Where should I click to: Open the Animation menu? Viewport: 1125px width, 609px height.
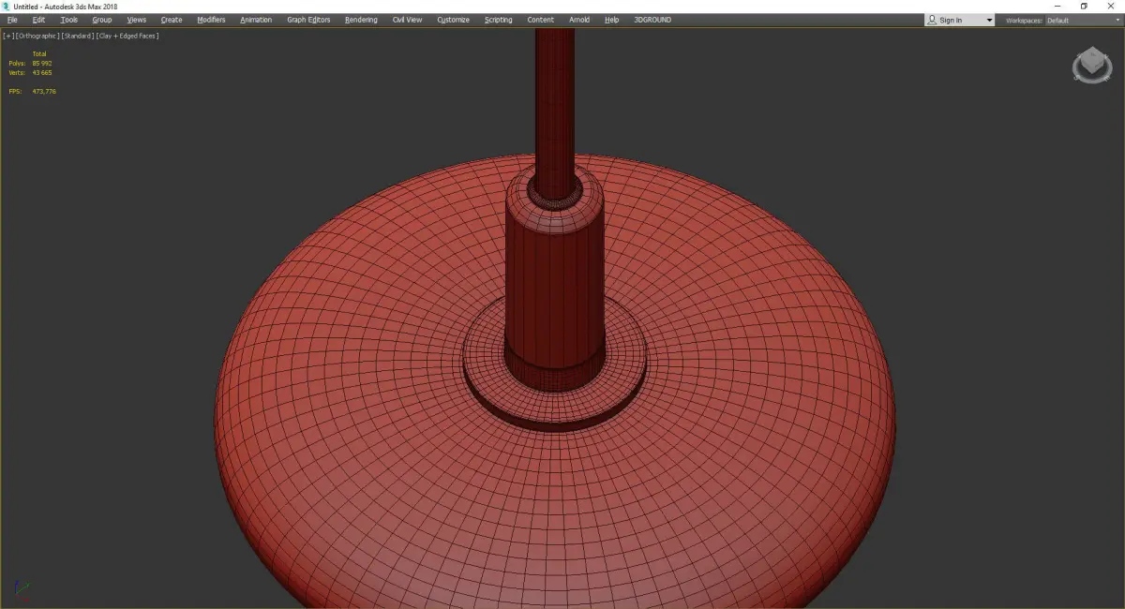(256, 20)
